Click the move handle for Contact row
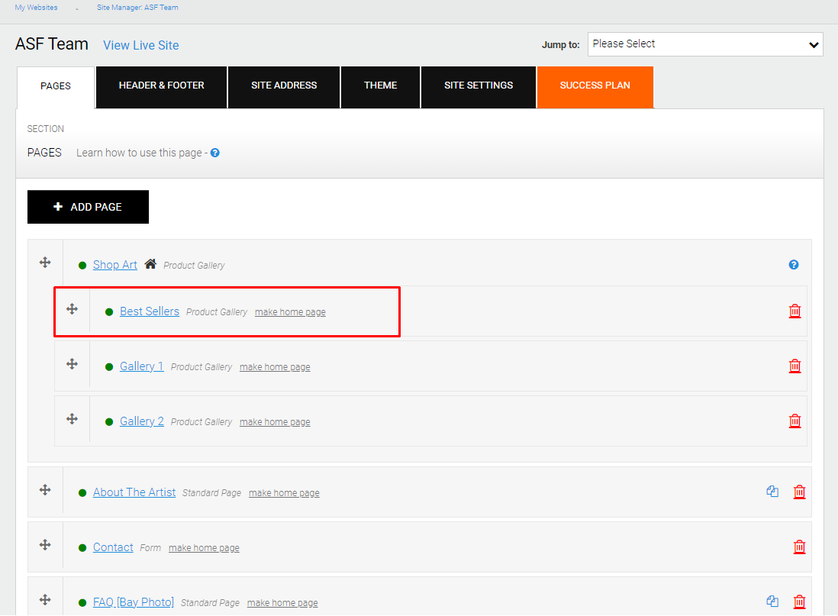838x616 pixels. (46, 545)
